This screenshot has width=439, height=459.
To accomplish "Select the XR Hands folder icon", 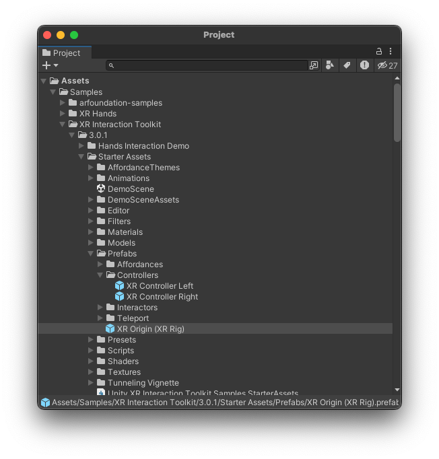I will 73,113.
